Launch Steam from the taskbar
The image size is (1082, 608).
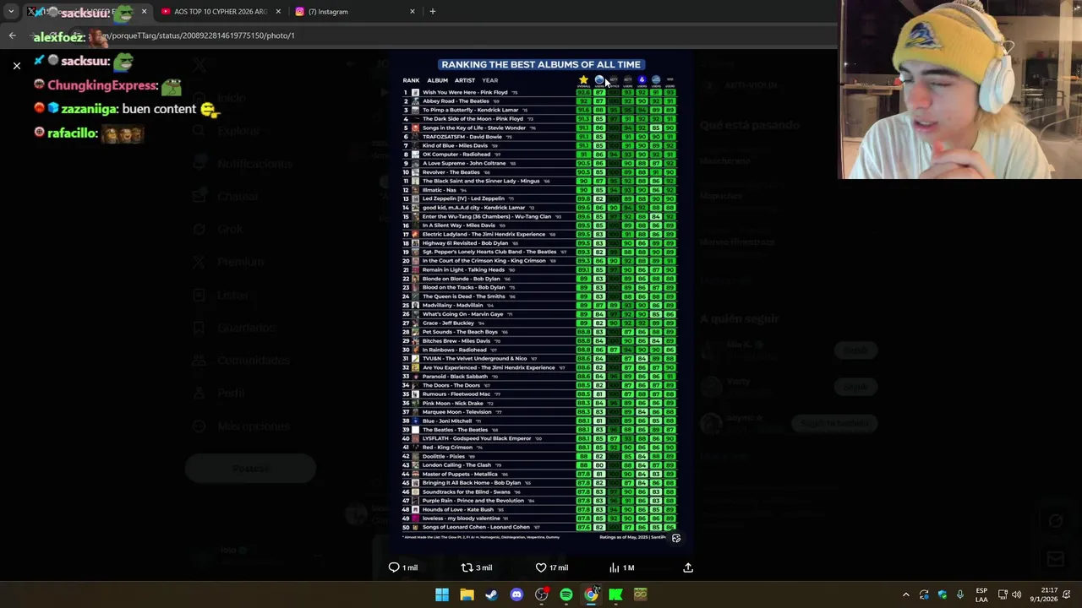pos(491,594)
